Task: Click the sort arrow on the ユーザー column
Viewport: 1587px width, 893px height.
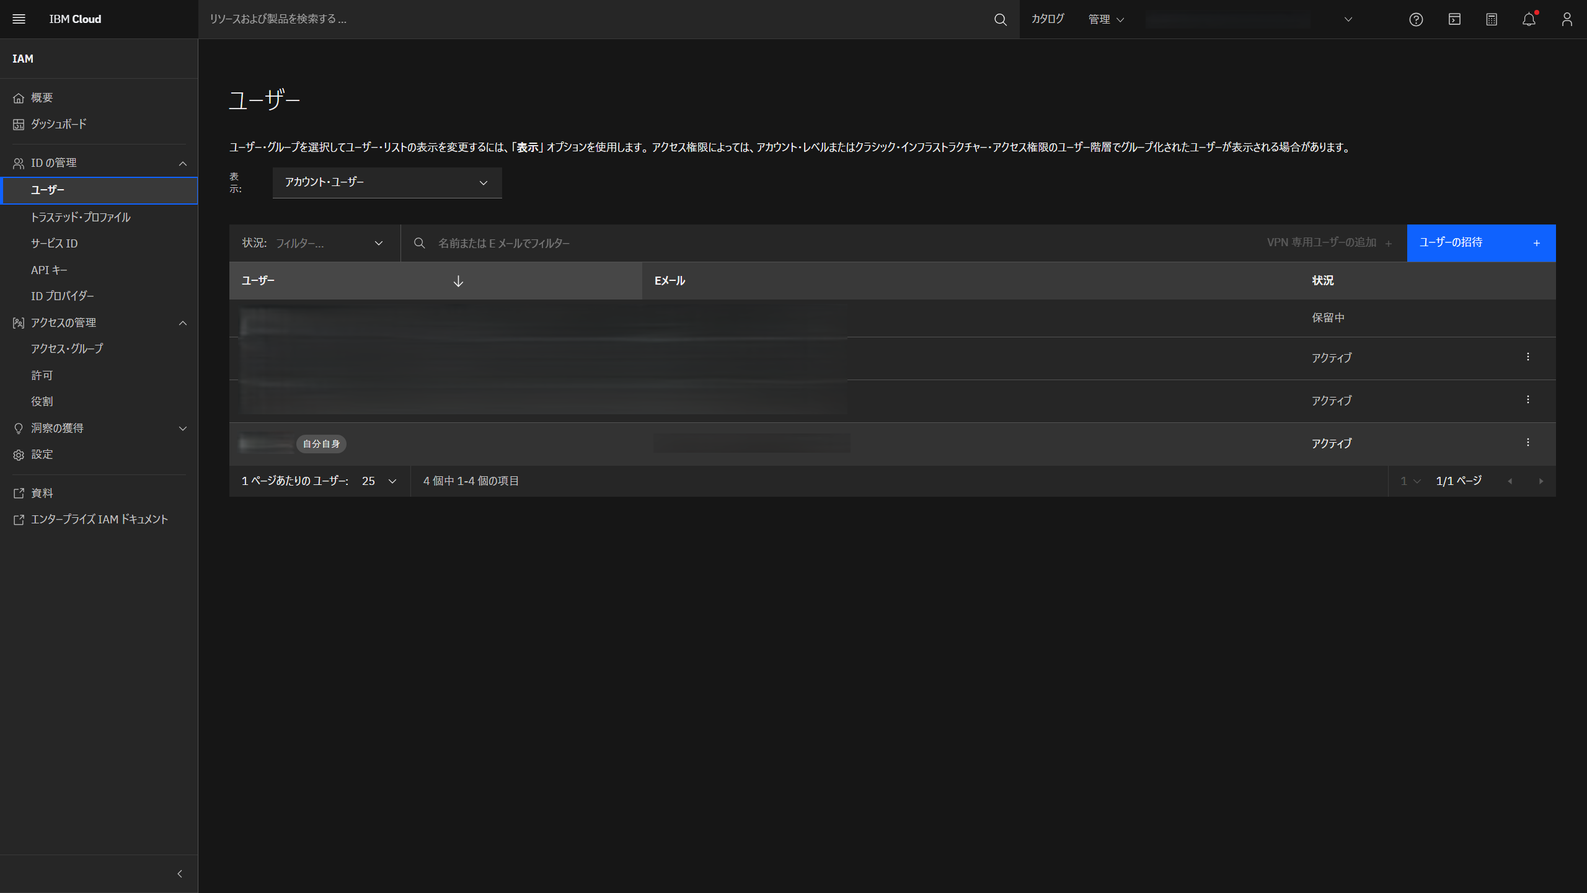Action: [x=458, y=281]
